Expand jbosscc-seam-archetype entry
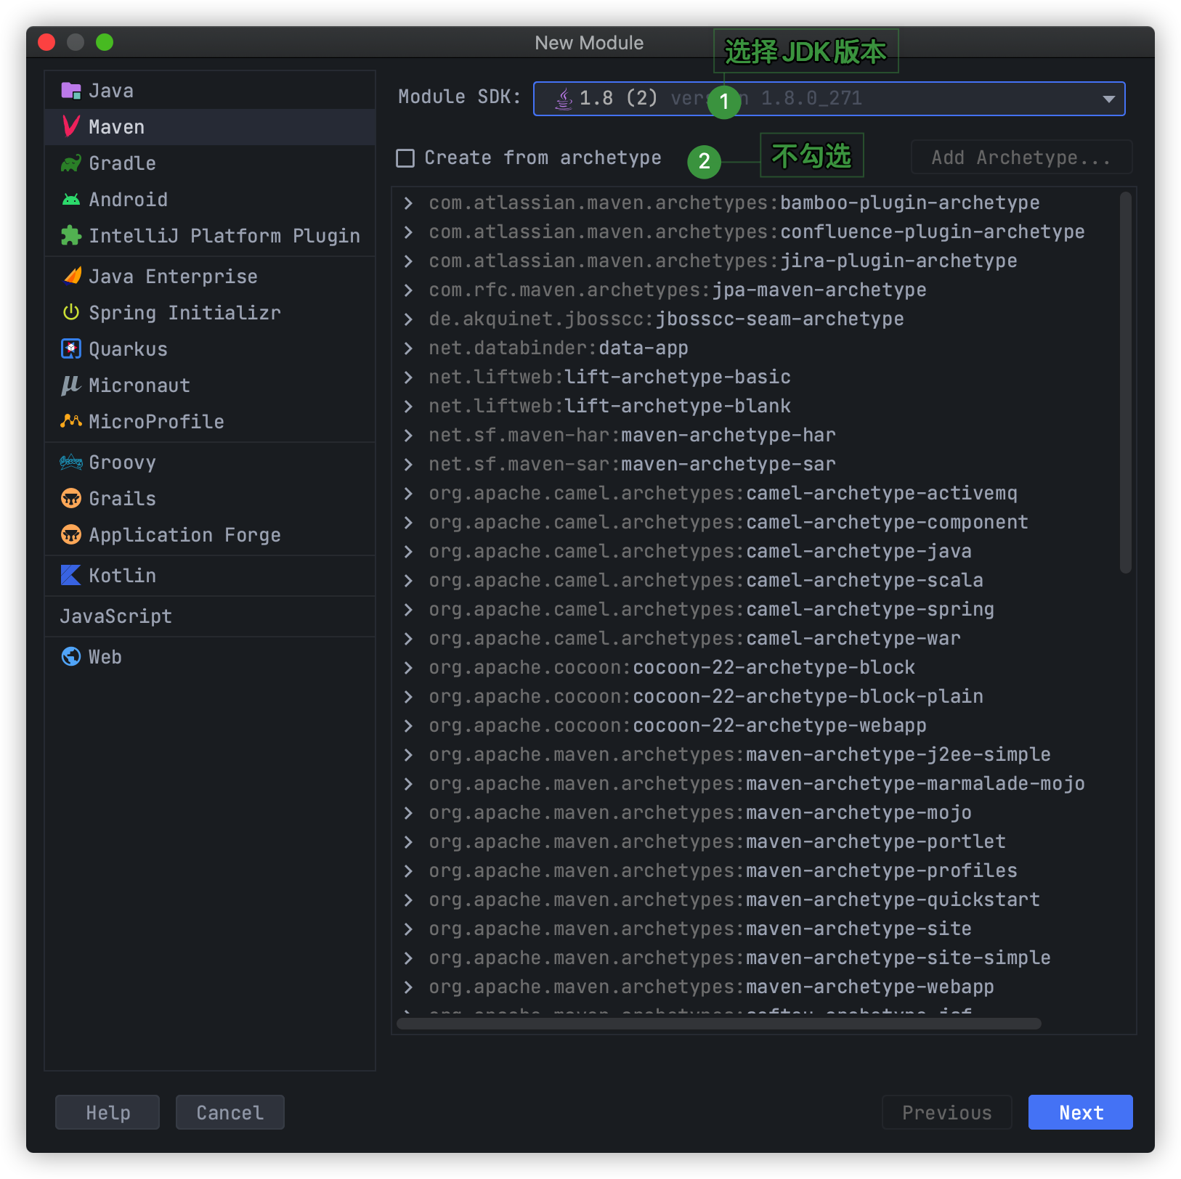The height and width of the screenshot is (1179, 1181). click(x=408, y=319)
